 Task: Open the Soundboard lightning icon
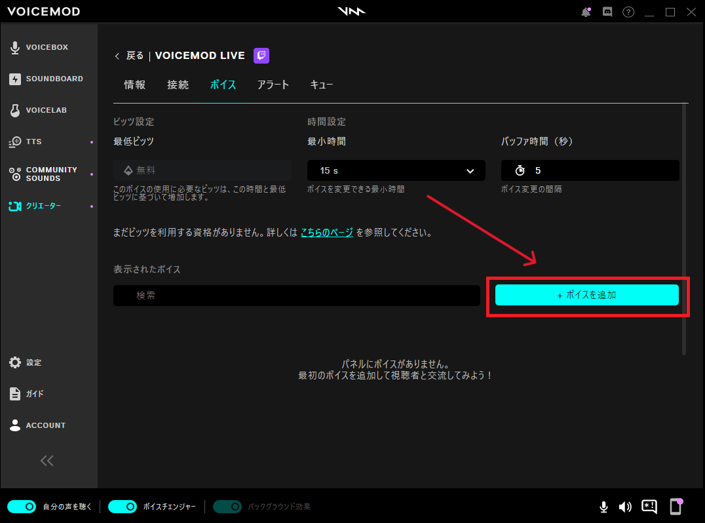(x=15, y=79)
